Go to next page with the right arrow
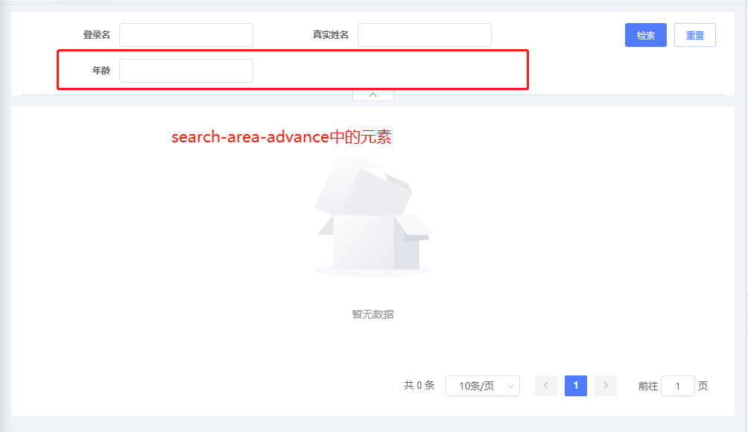748x432 pixels. [605, 385]
